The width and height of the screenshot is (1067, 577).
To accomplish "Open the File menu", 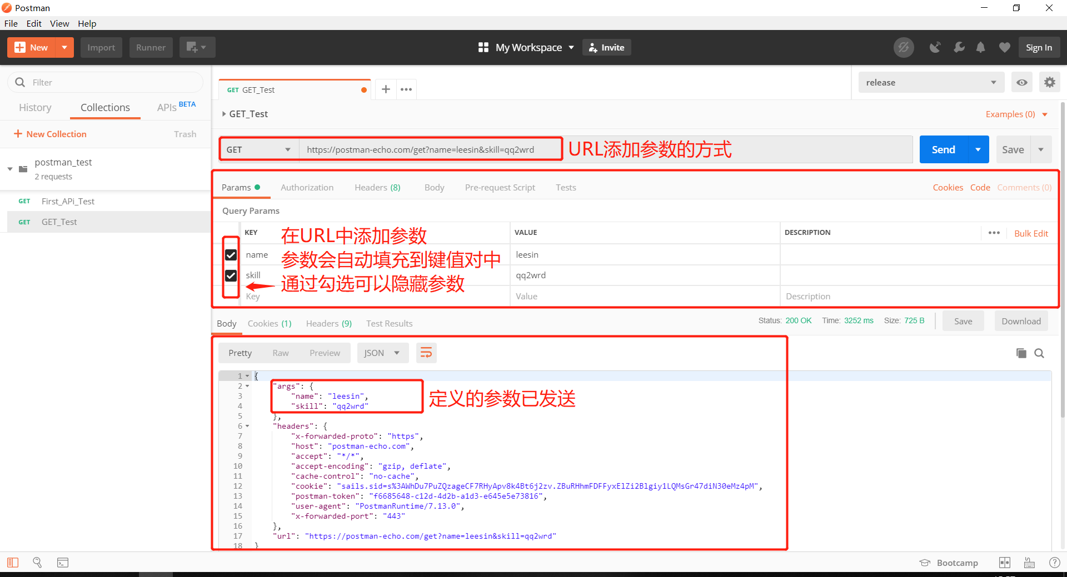I will point(11,23).
